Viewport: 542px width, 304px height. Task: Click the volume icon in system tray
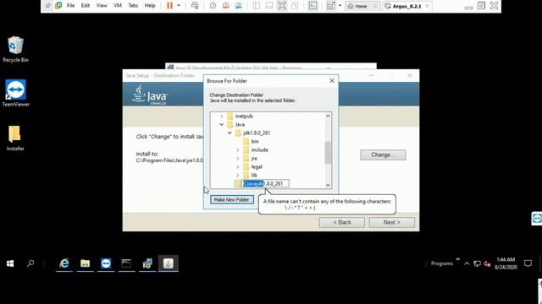click(487, 263)
